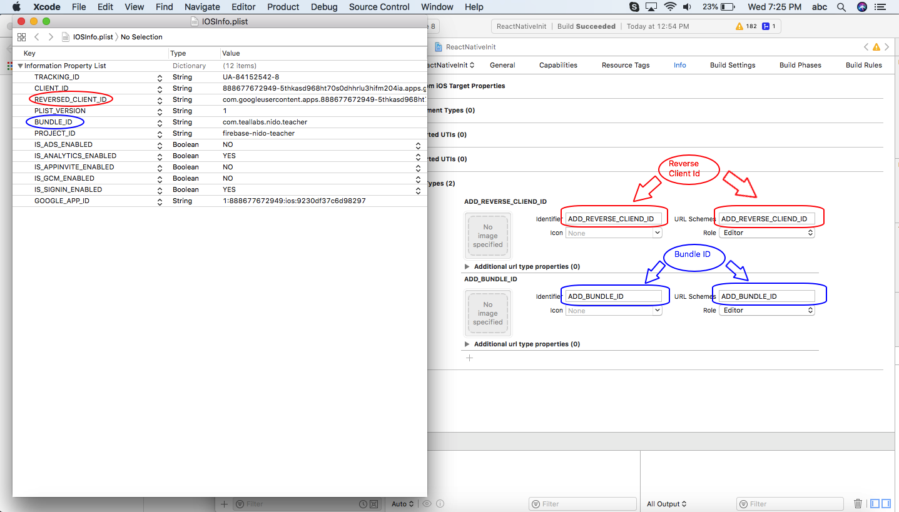Click the Quick Look eye icon in debug bar
The width and height of the screenshot is (899, 512).
point(427,504)
